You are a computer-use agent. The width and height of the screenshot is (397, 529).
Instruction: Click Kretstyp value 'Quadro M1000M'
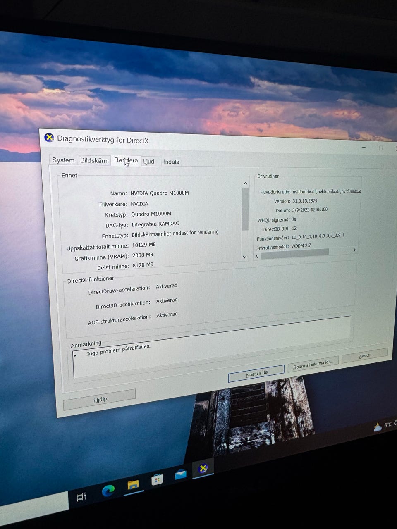[x=151, y=214]
